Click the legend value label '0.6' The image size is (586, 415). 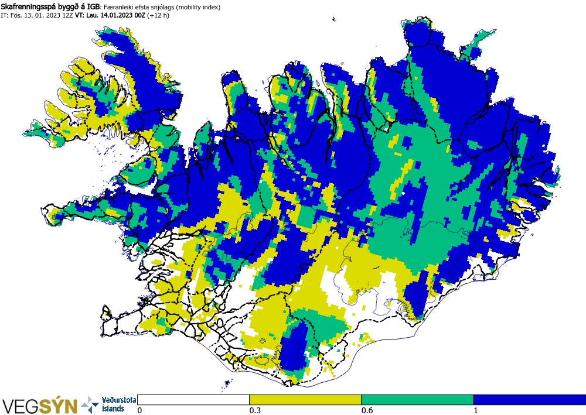[x=367, y=410]
